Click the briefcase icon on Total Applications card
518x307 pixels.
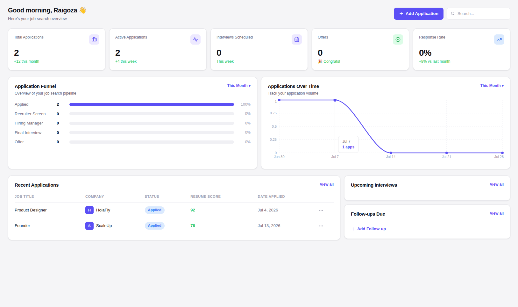click(x=94, y=39)
